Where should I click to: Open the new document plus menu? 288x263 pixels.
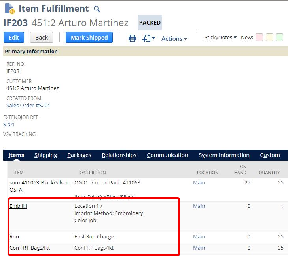click(x=149, y=38)
